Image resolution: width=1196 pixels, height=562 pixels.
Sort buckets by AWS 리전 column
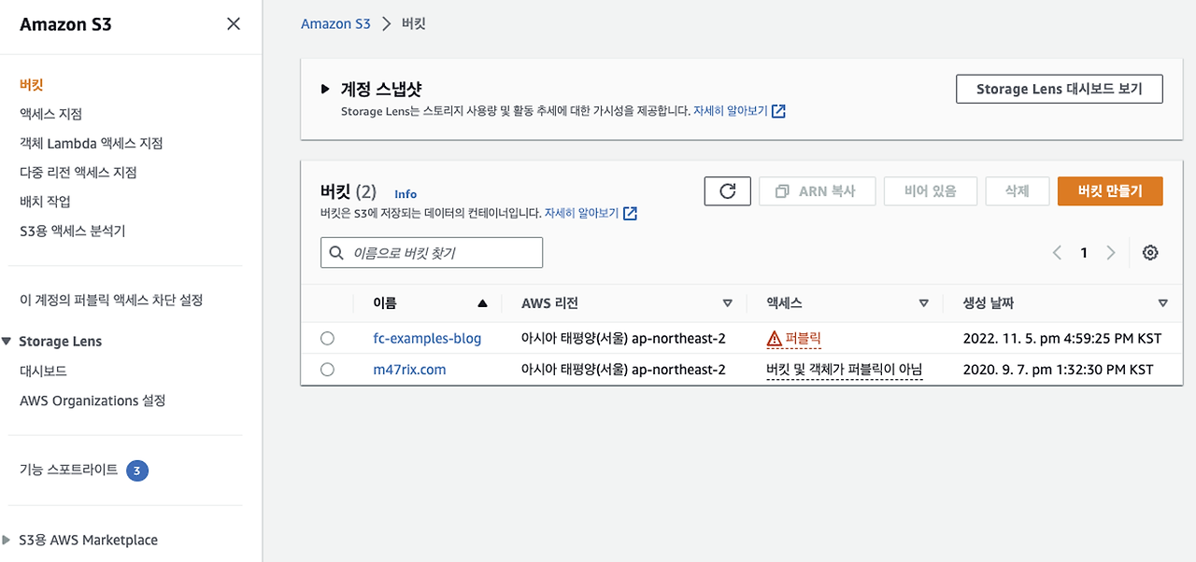(x=727, y=303)
